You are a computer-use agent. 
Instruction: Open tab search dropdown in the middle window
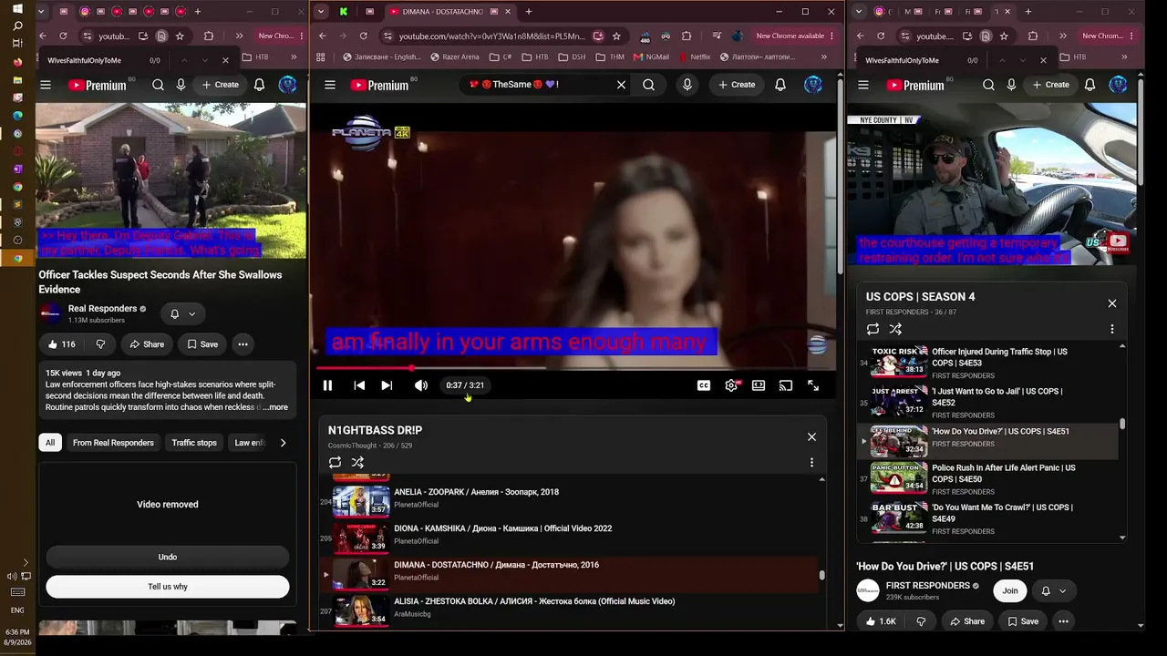point(321,12)
